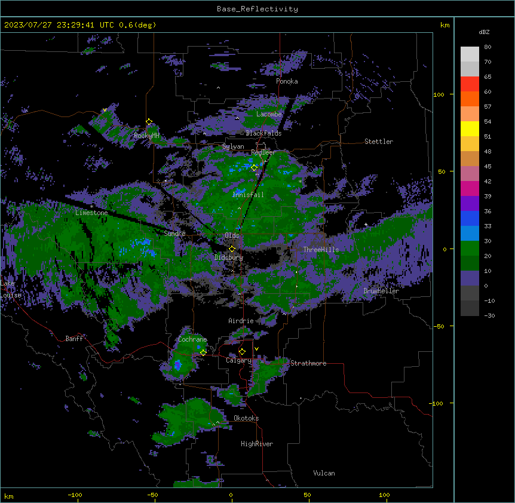This screenshot has width=515, height=503.
Task: Click the RockyMH city label
Action: pos(146,135)
